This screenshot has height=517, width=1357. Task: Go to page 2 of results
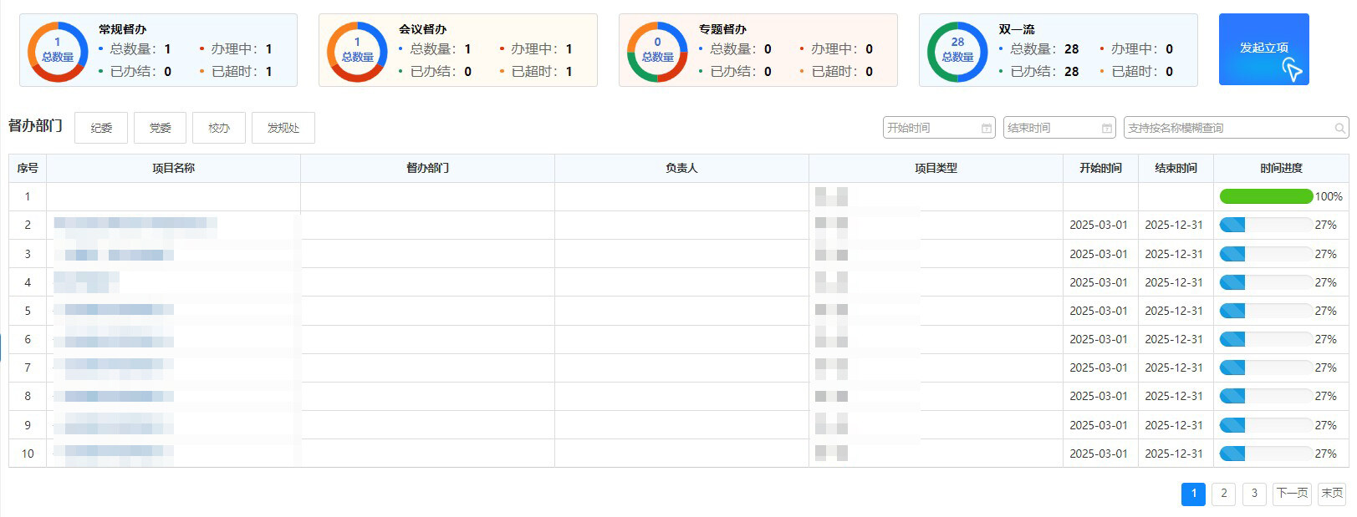(x=1224, y=494)
